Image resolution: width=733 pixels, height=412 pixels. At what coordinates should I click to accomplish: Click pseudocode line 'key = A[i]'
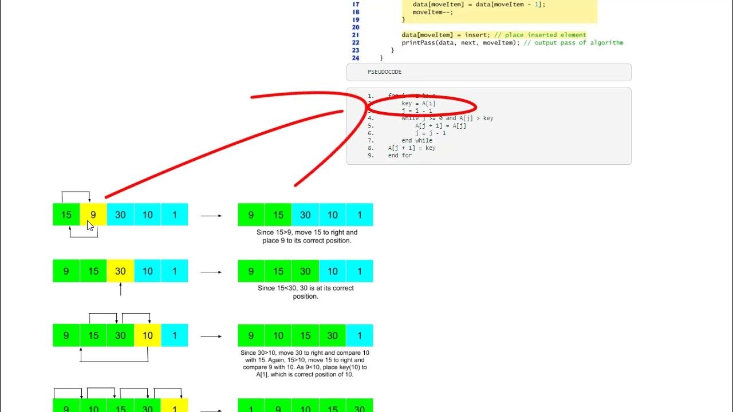[x=419, y=104]
